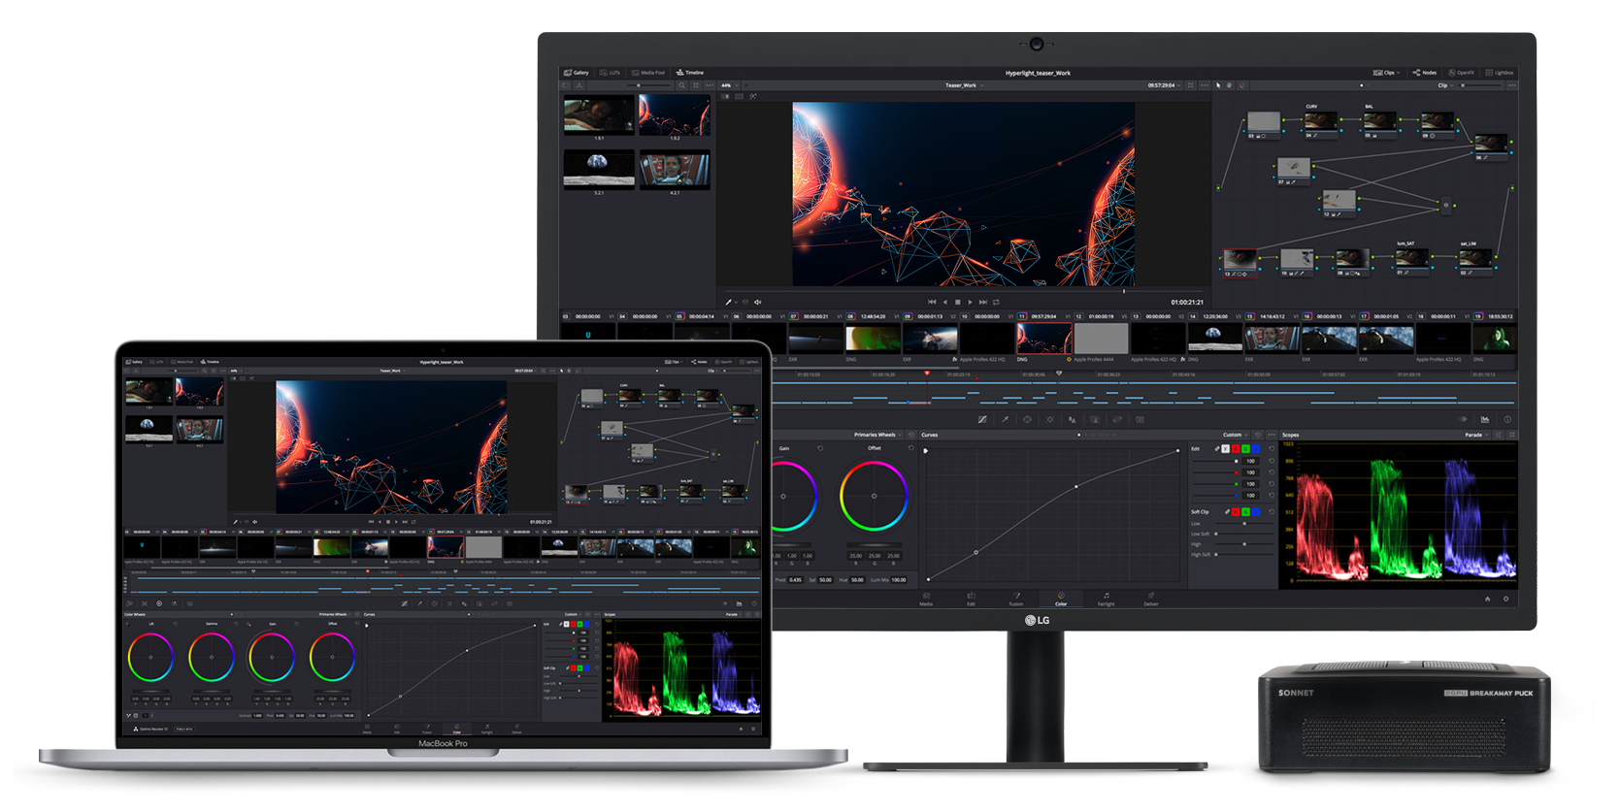Open the Lightbox view on the monitor
Viewport: 1620px width, 812px height.
pos(1500,73)
